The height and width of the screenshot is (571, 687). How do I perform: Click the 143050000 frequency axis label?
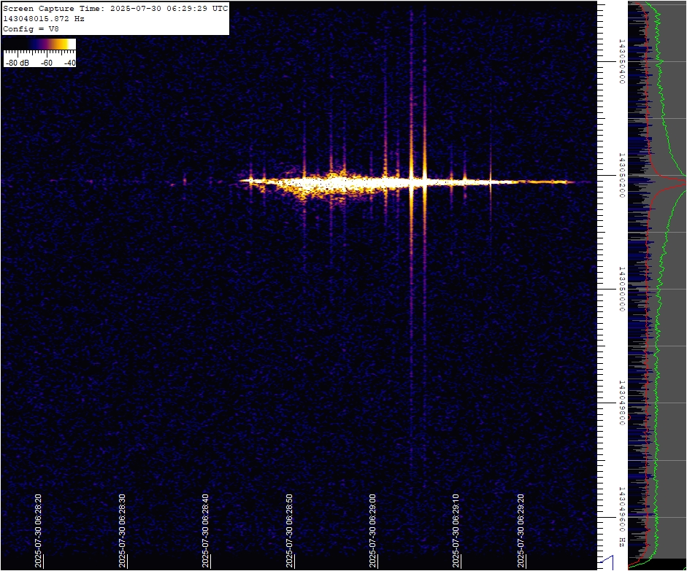point(621,289)
